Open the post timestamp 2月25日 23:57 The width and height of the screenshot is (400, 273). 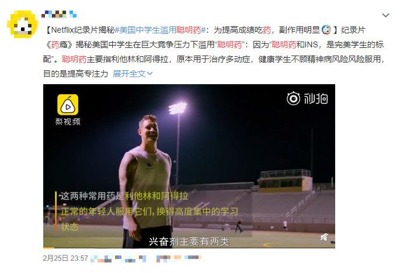pyautogui.click(x=65, y=258)
